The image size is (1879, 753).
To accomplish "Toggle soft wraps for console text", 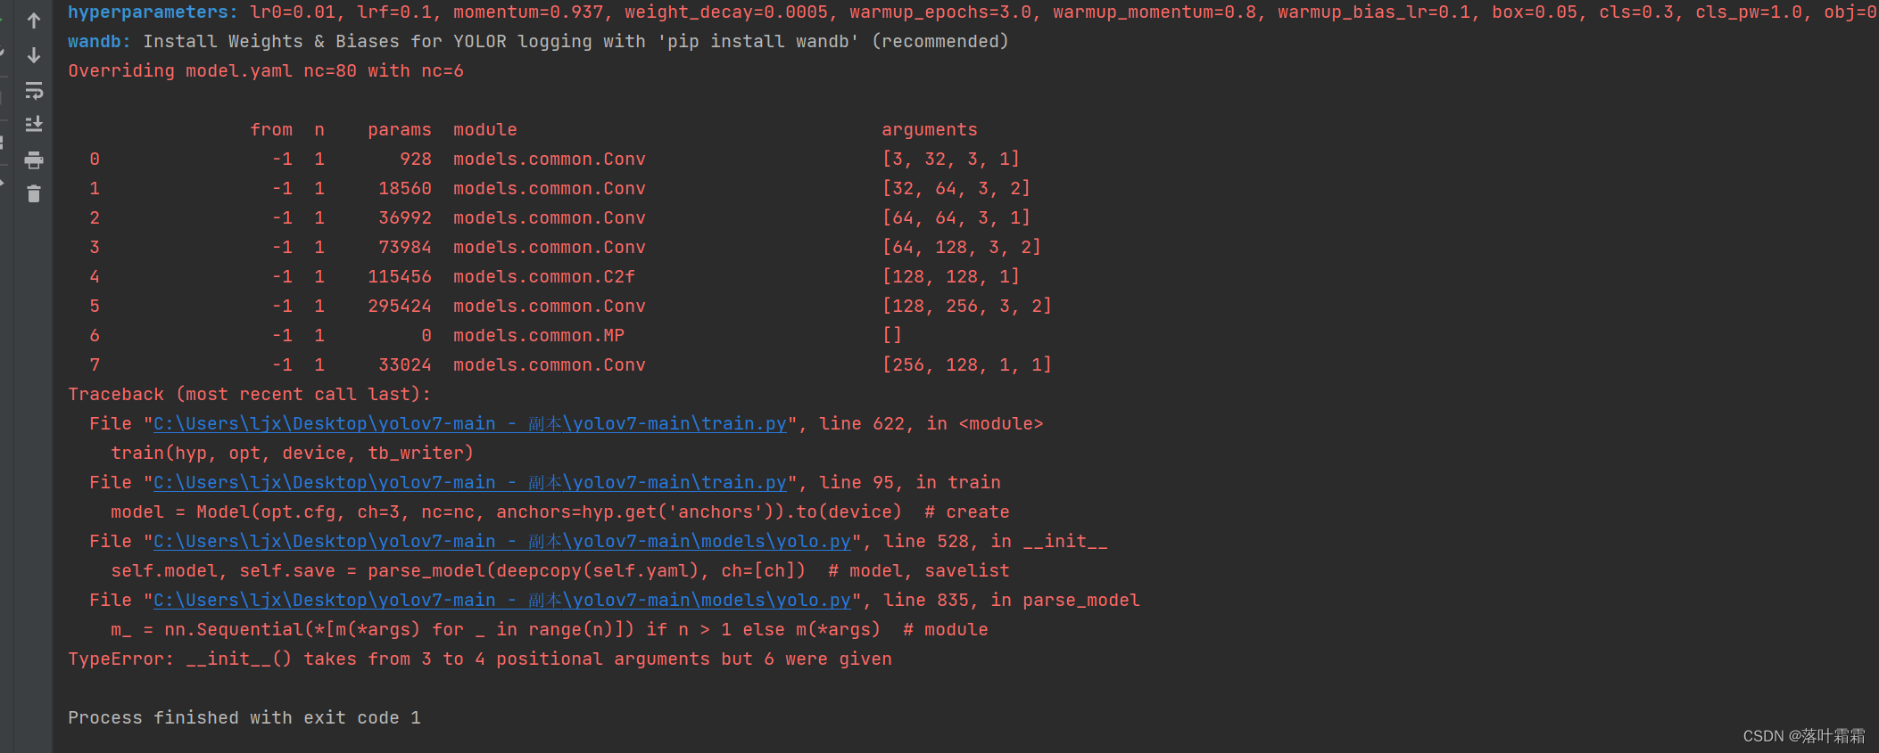I will coord(34,89).
